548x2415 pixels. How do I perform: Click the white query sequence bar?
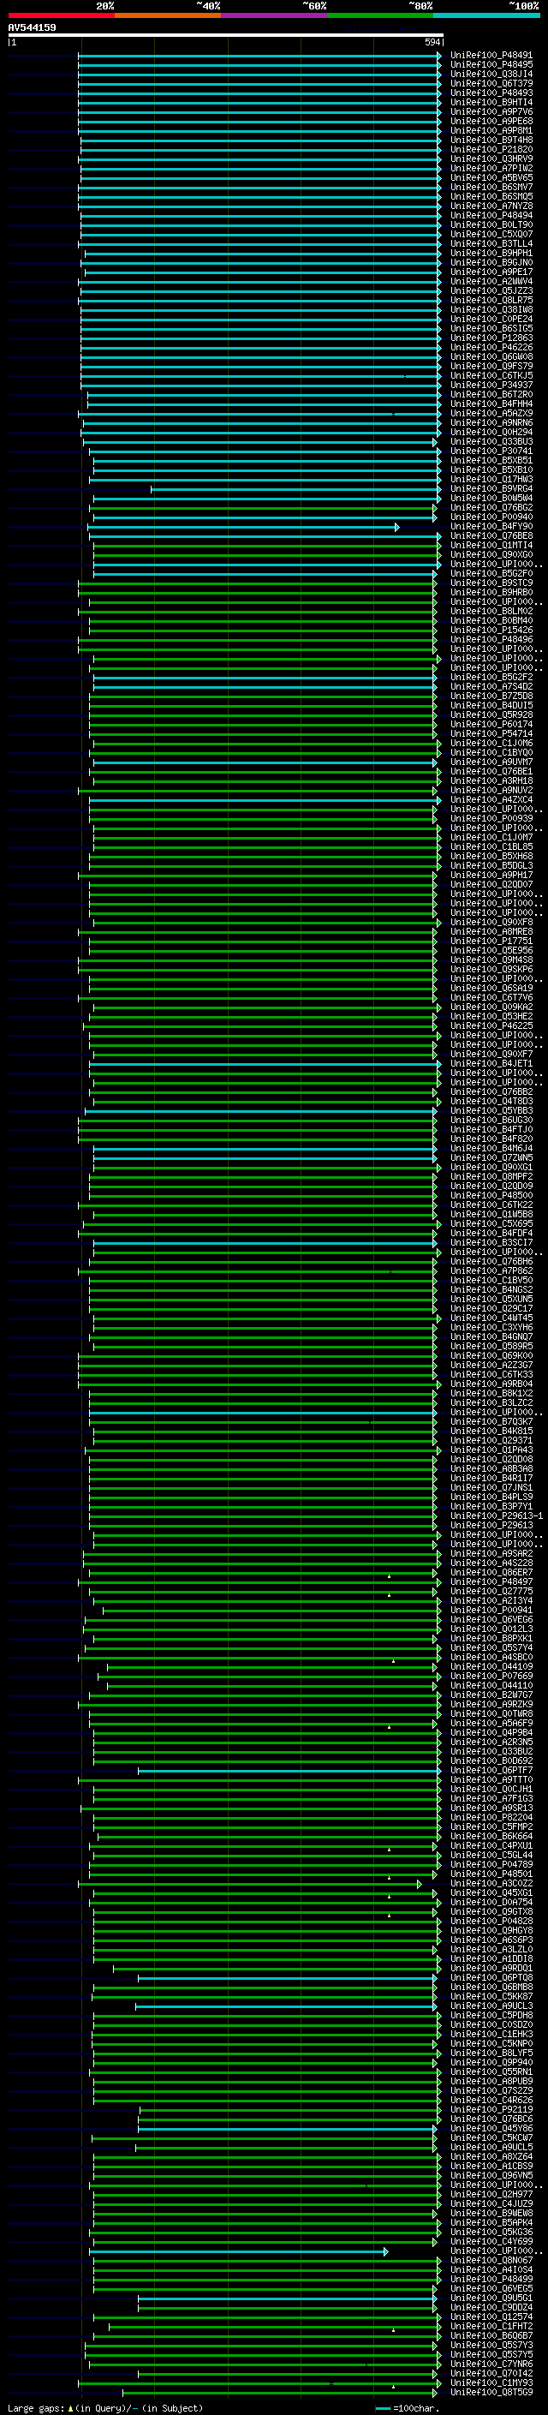click(225, 36)
